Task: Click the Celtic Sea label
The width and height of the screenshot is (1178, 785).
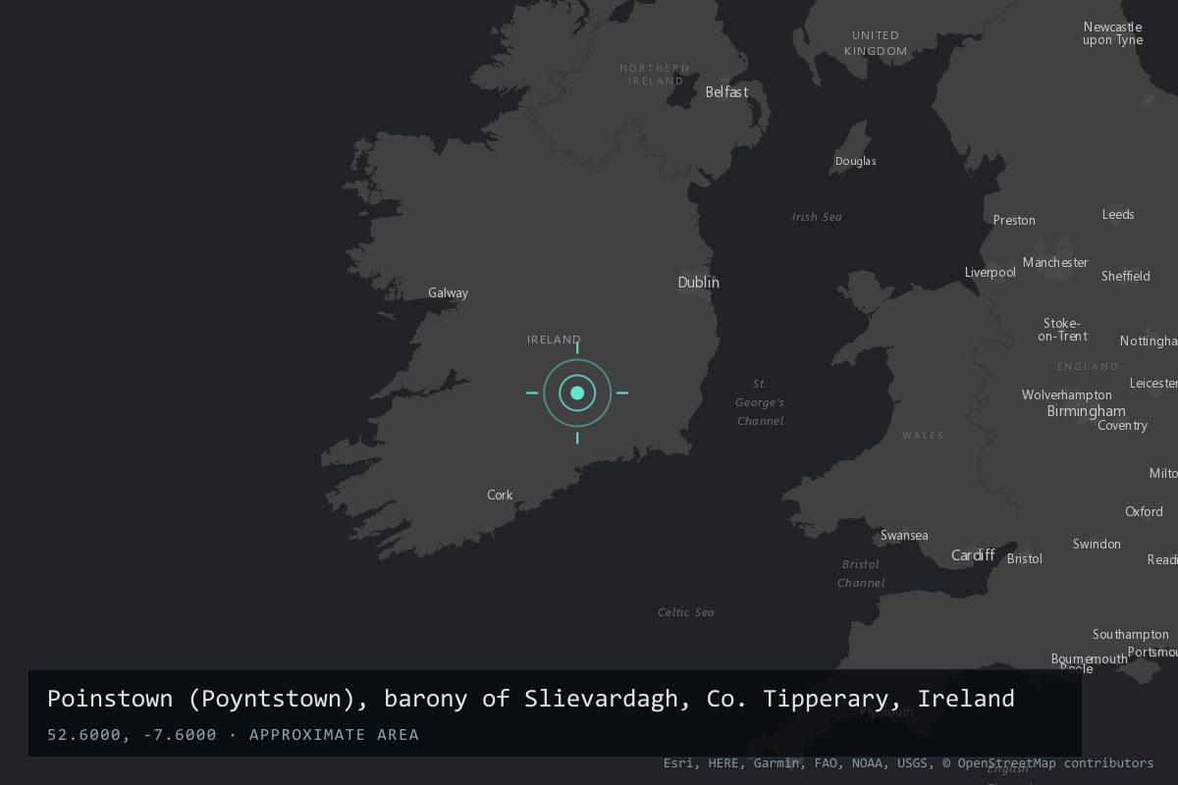Action: [686, 612]
